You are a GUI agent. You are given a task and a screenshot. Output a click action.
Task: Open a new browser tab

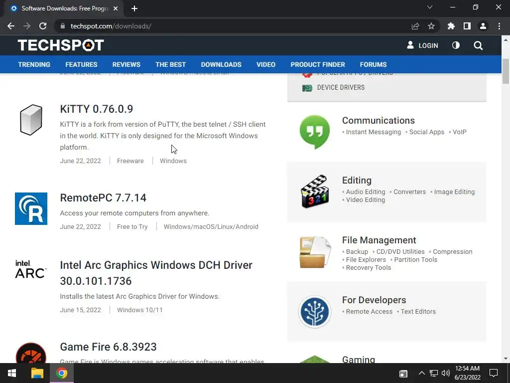pos(134,8)
